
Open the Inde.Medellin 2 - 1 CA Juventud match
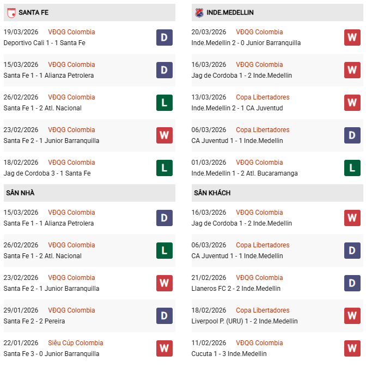(x=237, y=108)
